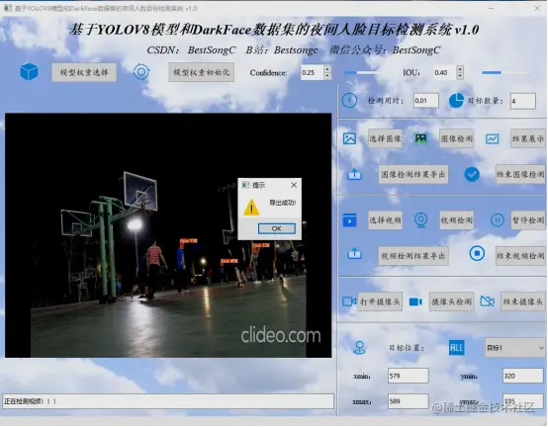This screenshot has width=548, height=427.
Task: Click 打开摄像头 button
Action: pyautogui.click(x=380, y=301)
